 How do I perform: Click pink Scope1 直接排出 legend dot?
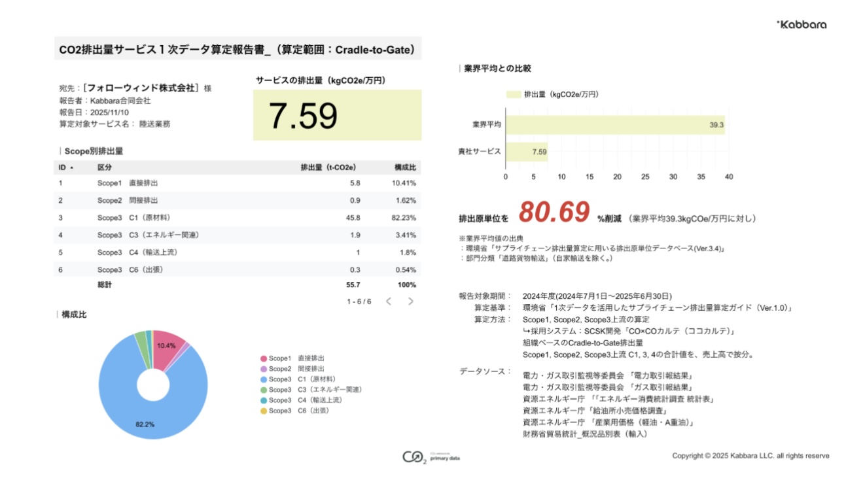pos(264,358)
